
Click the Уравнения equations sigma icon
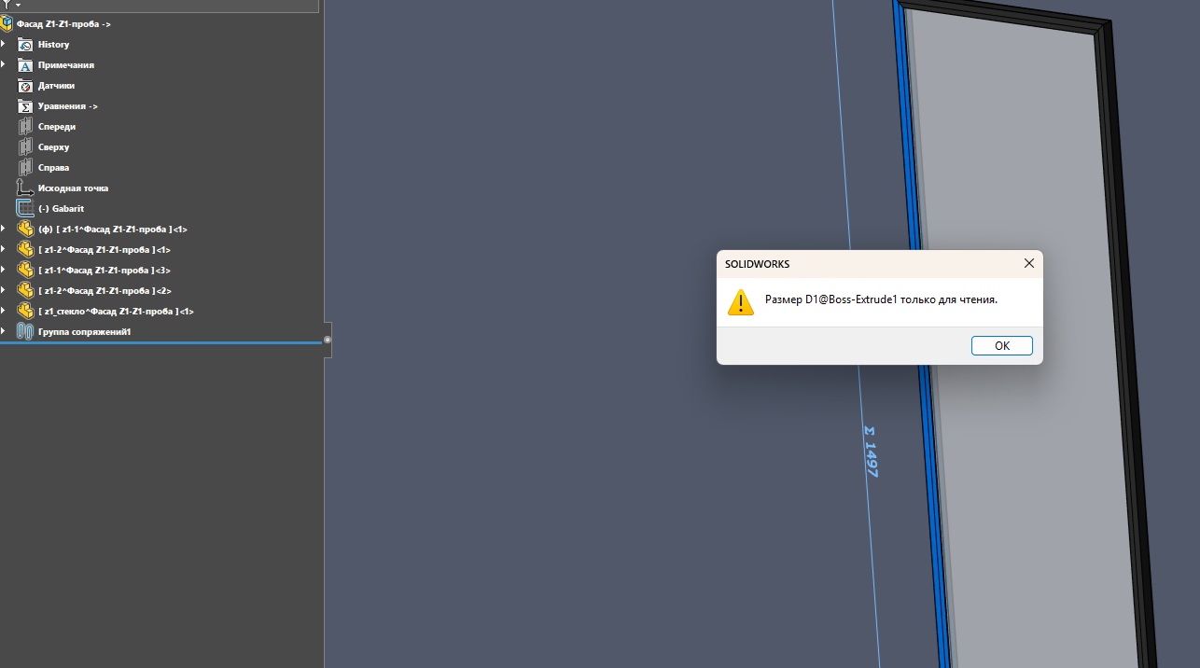click(25, 106)
